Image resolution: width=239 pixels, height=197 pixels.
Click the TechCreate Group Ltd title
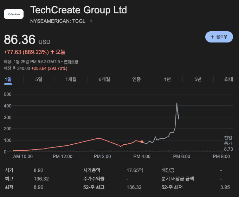point(78,10)
